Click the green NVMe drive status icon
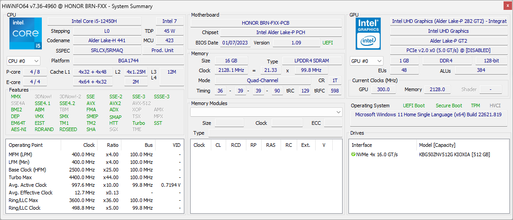The height and width of the screenshot is (220, 513). (x=353, y=154)
